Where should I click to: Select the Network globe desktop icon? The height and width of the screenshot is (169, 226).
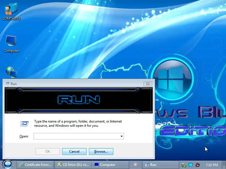(x=11, y=72)
